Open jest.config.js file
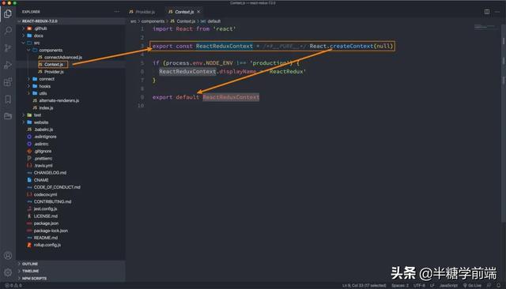Viewport: 506px width, 289px height. (x=70, y=208)
